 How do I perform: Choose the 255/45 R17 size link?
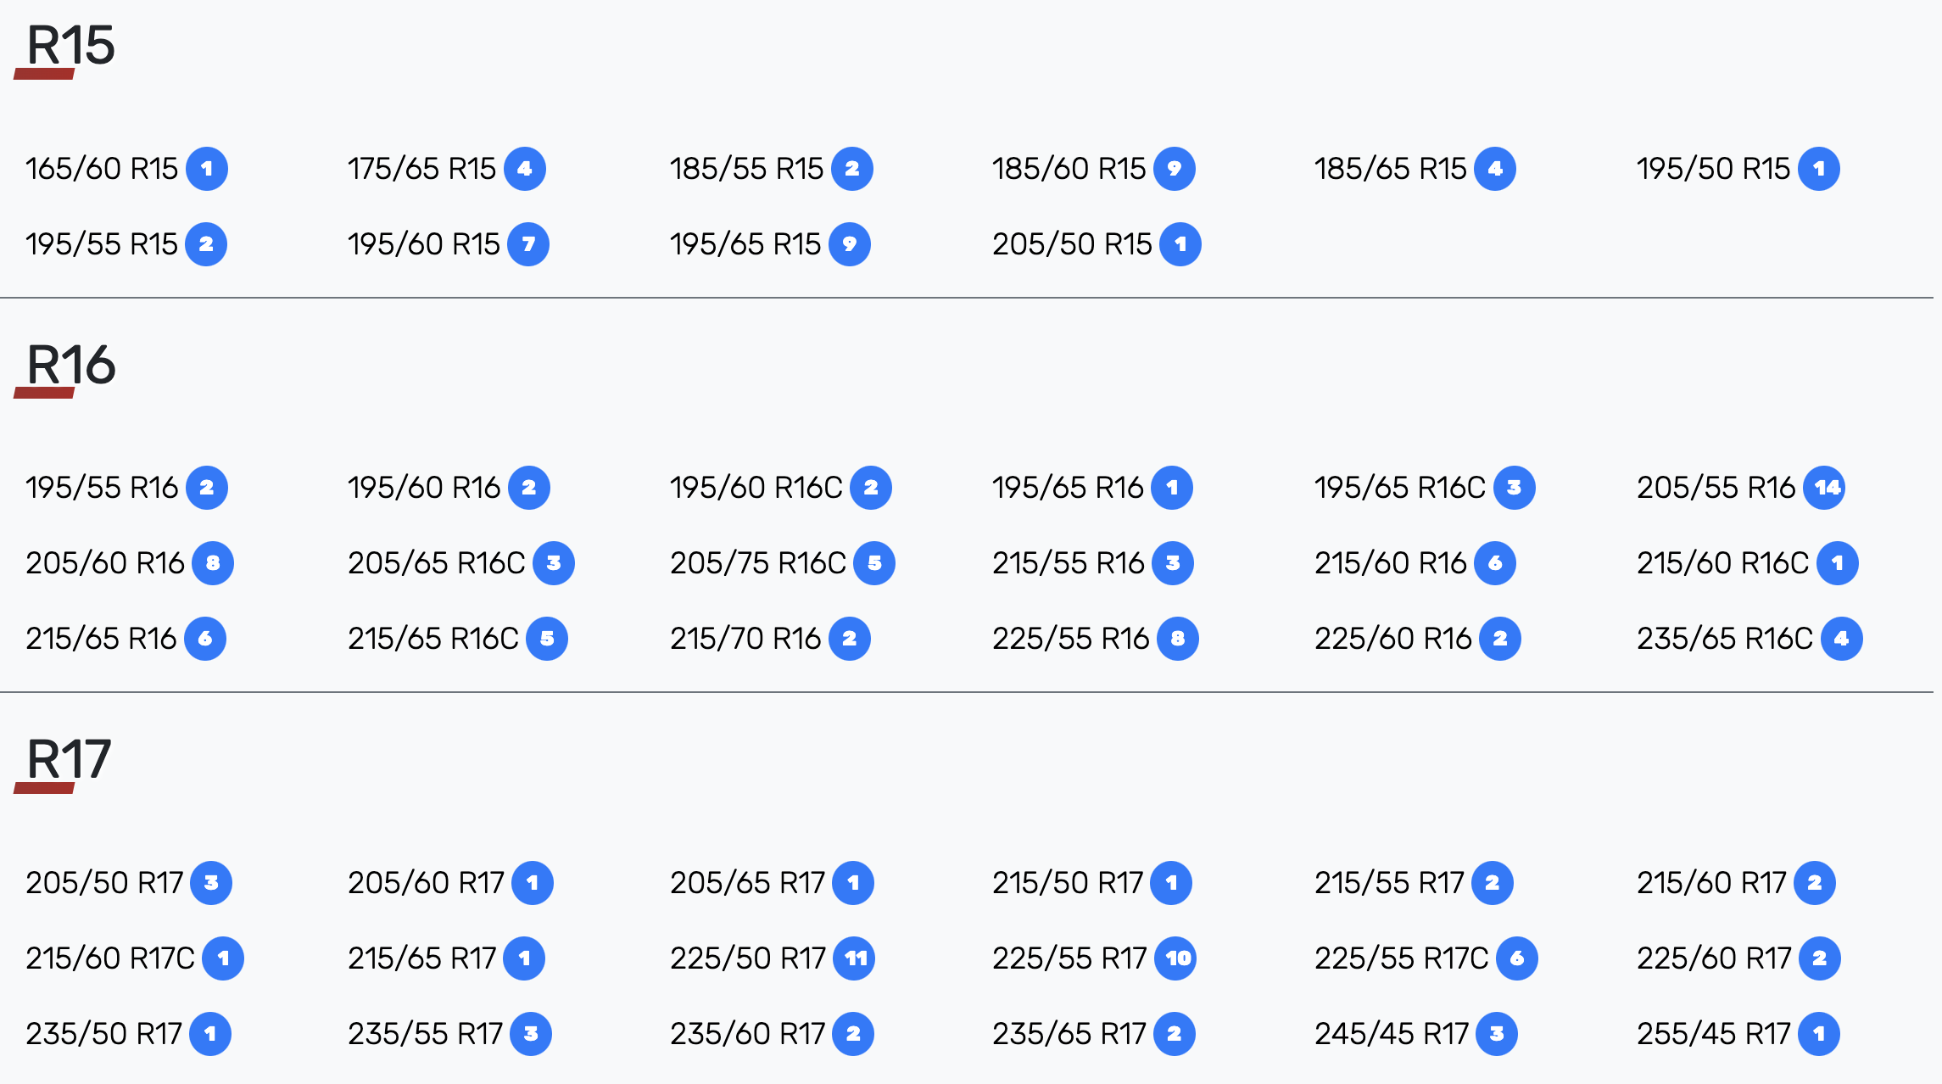[x=1713, y=1034]
